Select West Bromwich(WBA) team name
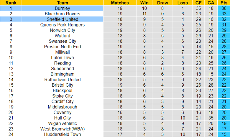Screen dimensions: 230x137 click(63, 129)
